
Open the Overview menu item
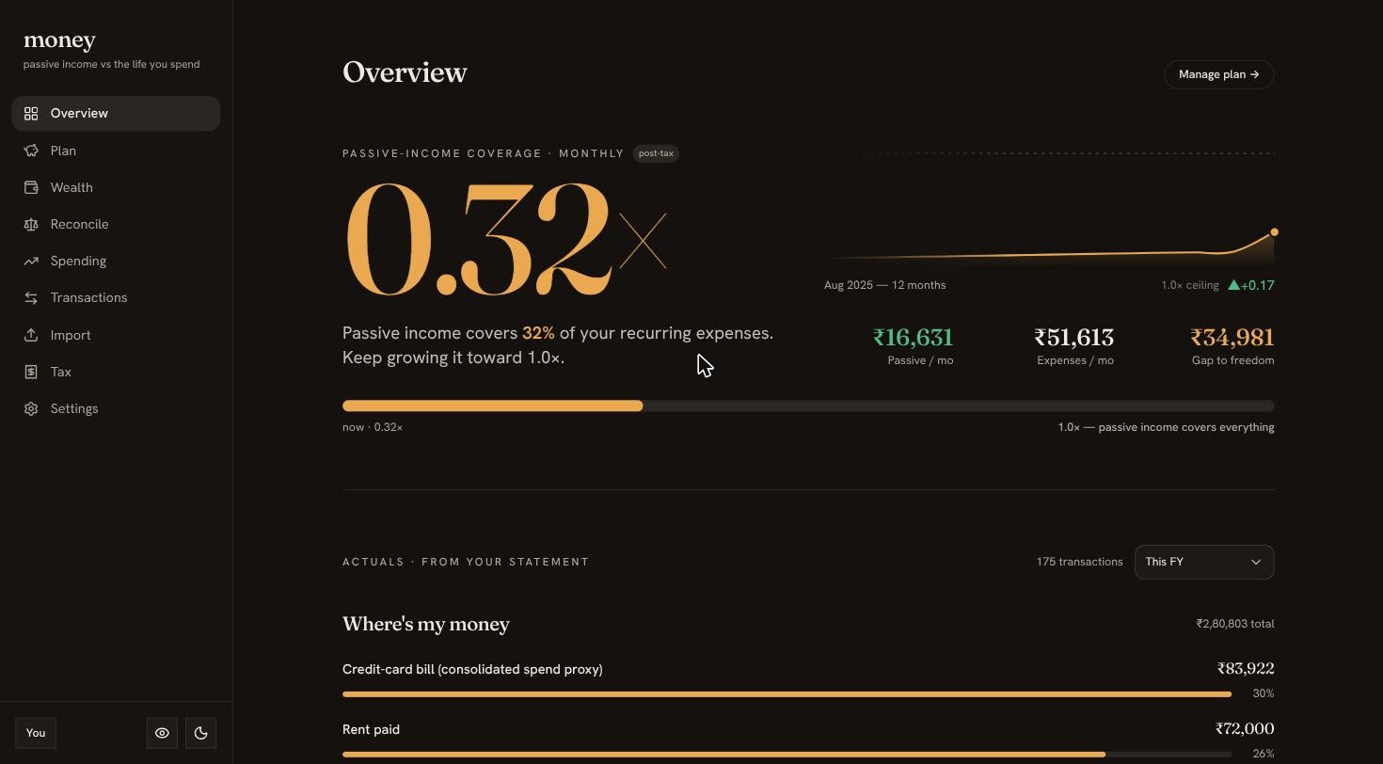[116, 114]
